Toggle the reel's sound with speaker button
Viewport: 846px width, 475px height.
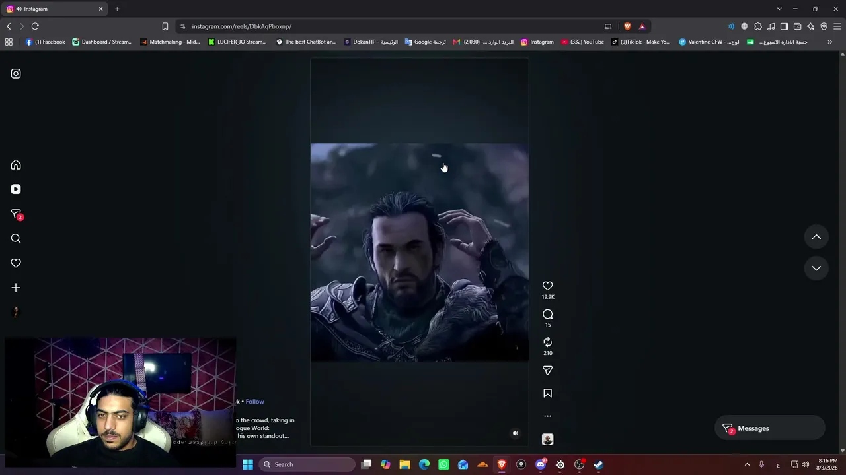click(516, 433)
